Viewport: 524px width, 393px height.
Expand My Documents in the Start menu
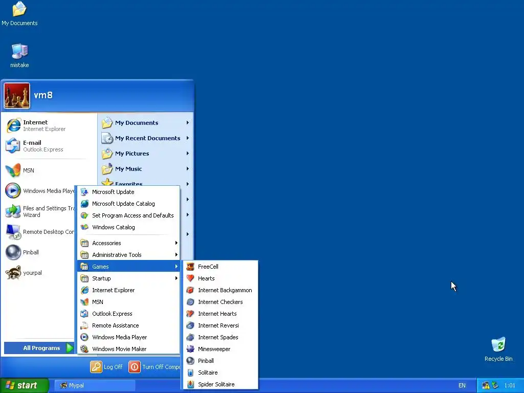point(146,123)
